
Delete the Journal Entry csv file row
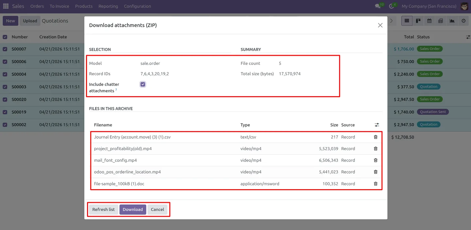375,137
